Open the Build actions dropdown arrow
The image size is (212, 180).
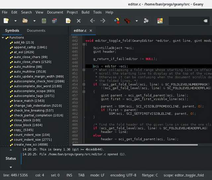(136, 21)
